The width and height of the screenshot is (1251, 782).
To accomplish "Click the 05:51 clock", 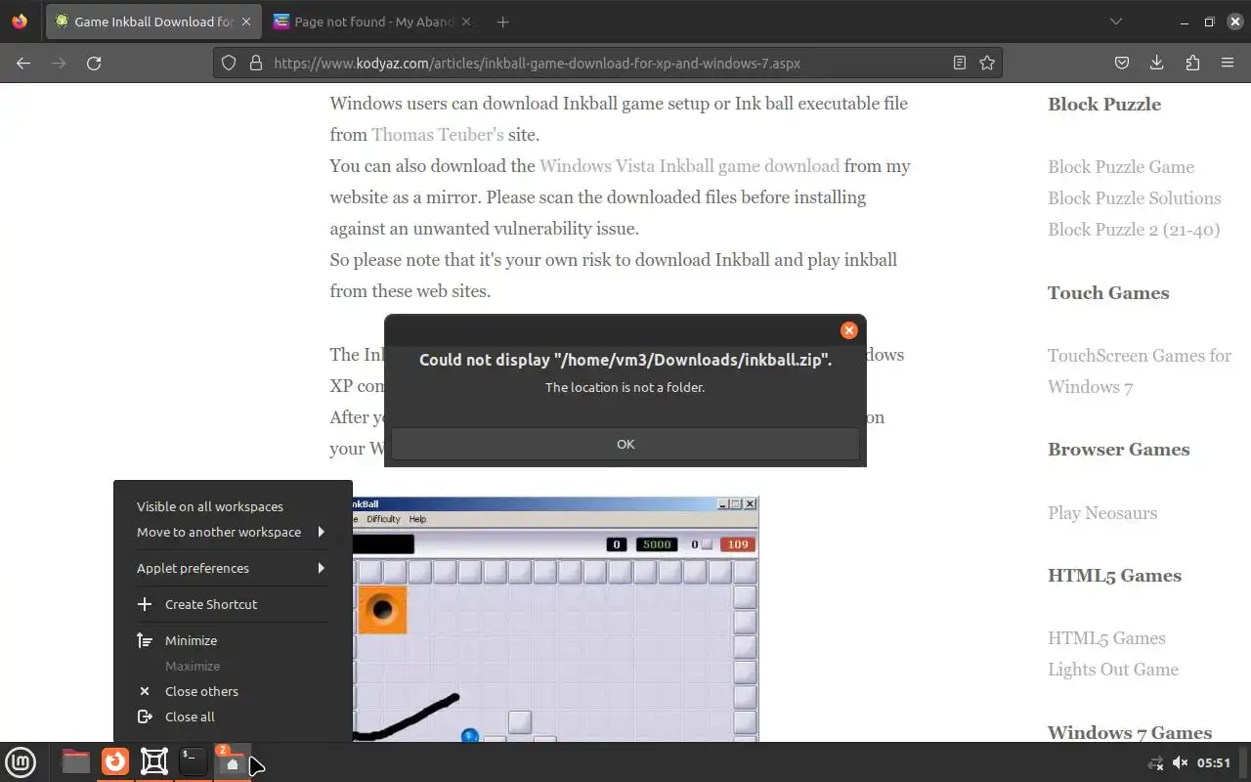I will [1214, 762].
